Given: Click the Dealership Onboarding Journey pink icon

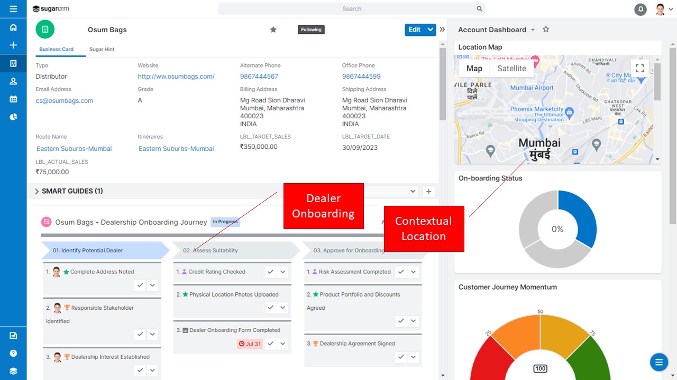Looking at the screenshot, I should [x=47, y=222].
